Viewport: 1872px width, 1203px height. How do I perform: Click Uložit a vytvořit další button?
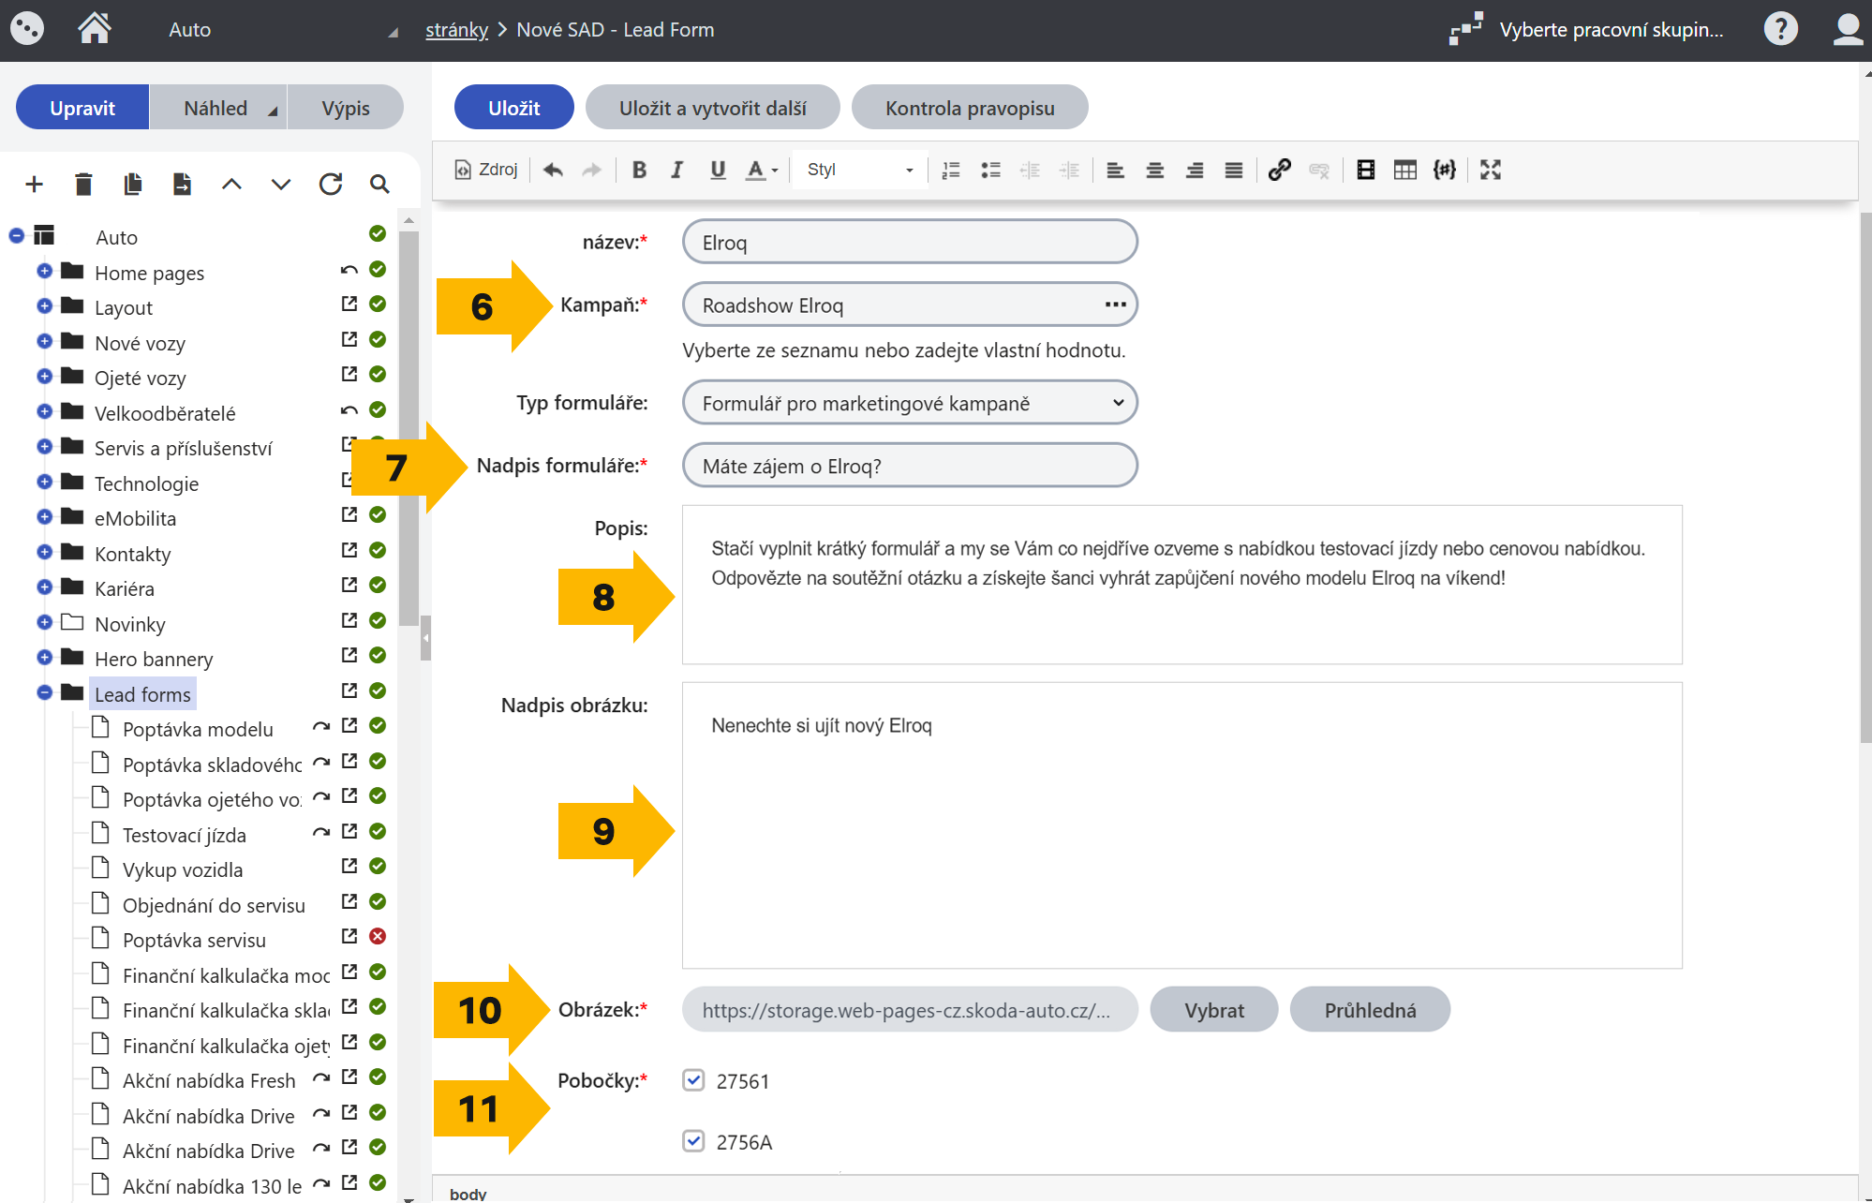(712, 108)
